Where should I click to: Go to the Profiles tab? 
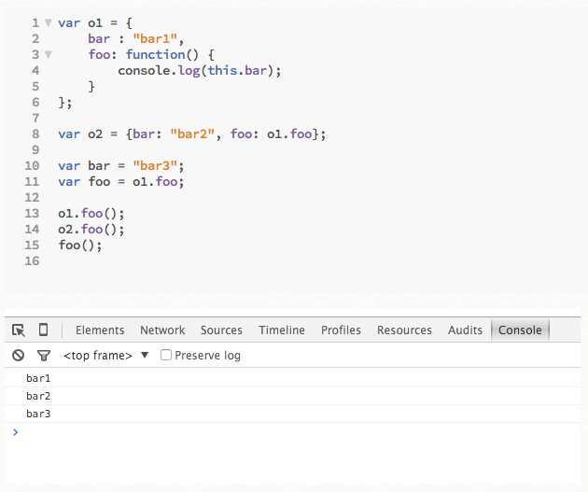point(341,330)
